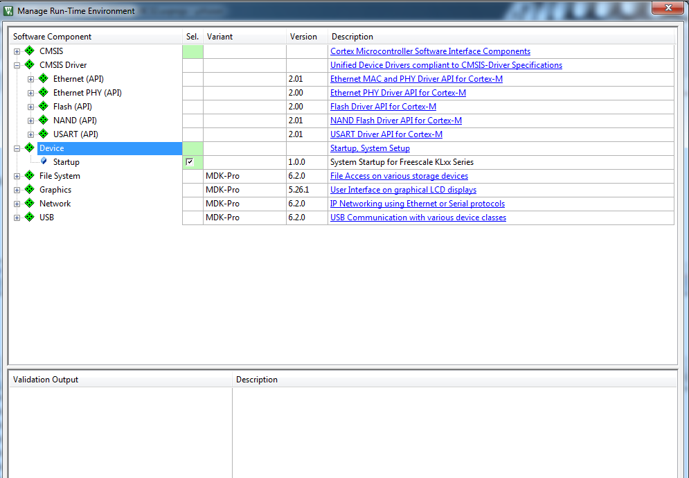Click the MDK-Pro variant for USB

pyautogui.click(x=222, y=218)
